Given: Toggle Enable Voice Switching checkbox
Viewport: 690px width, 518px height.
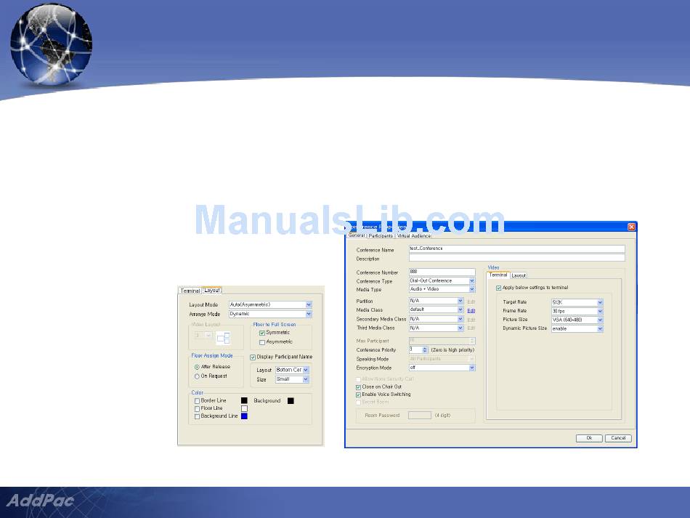Looking at the screenshot, I should pos(358,394).
